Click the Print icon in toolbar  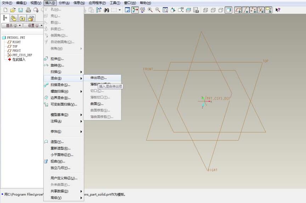28,10
